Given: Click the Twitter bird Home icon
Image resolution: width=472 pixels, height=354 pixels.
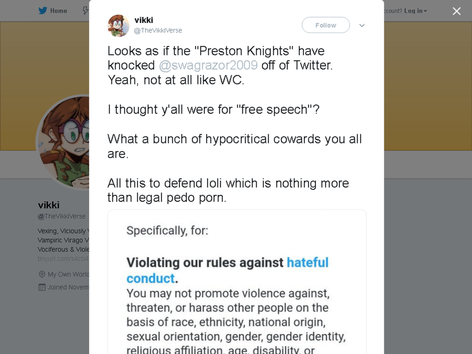Looking at the screenshot, I should 43,11.
